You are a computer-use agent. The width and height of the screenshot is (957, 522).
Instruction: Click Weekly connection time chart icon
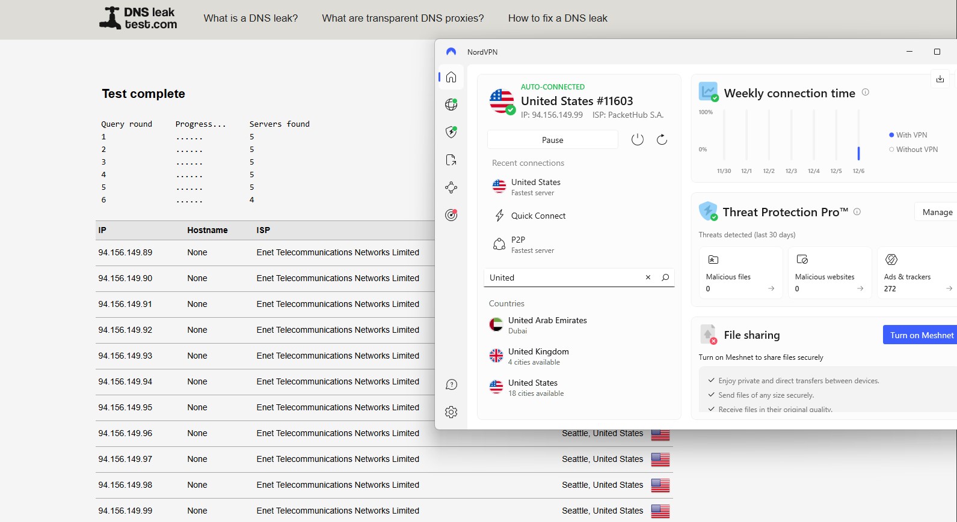tap(709, 92)
